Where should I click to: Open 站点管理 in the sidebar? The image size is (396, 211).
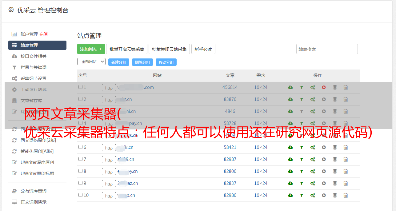tap(37, 45)
